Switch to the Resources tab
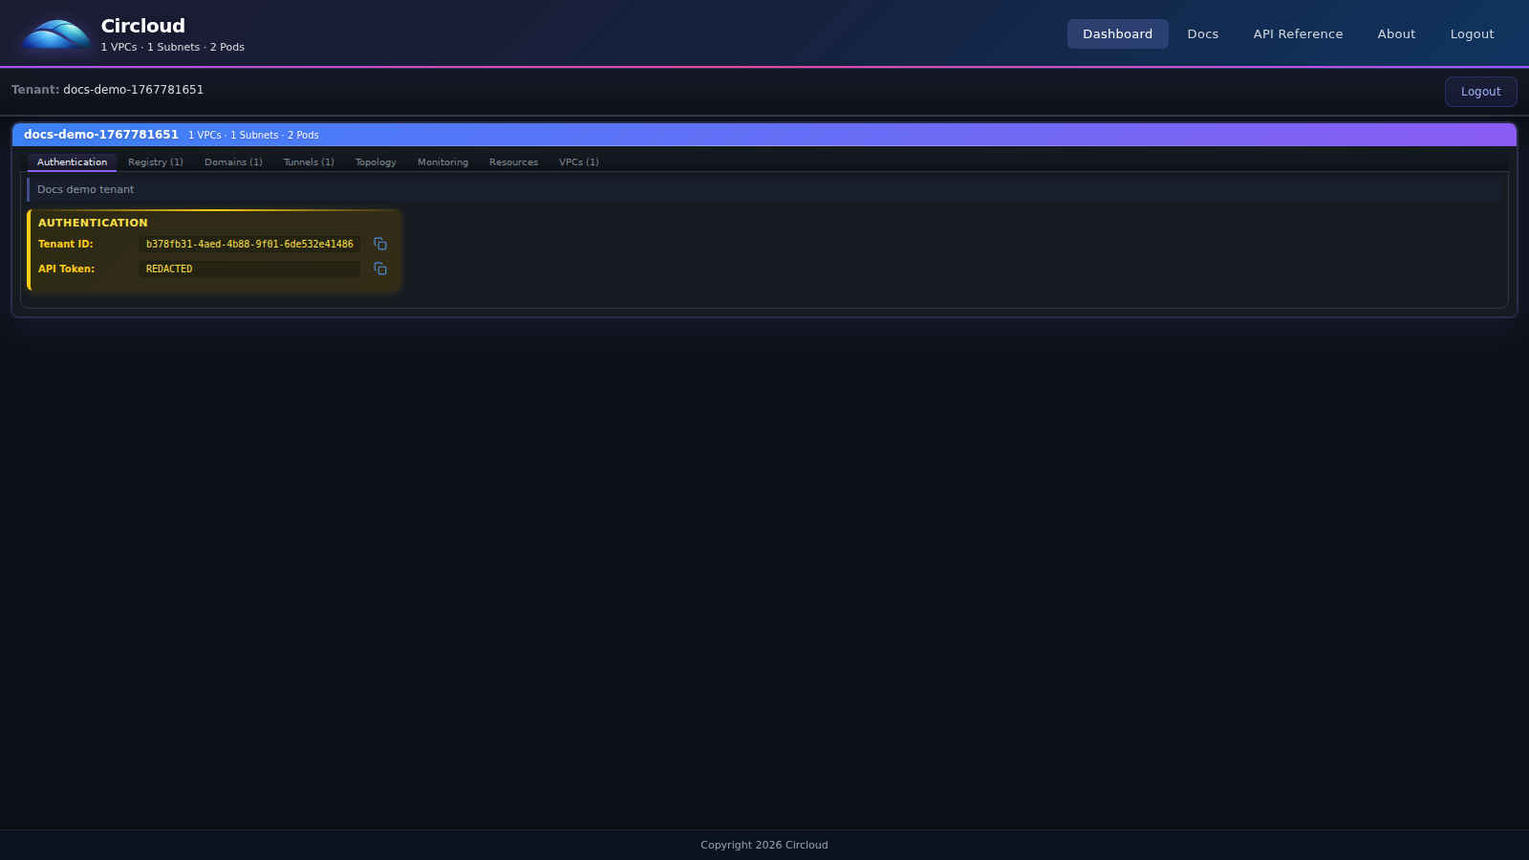Image resolution: width=1529 pixels, height=860 pixels. click(513, 161)
